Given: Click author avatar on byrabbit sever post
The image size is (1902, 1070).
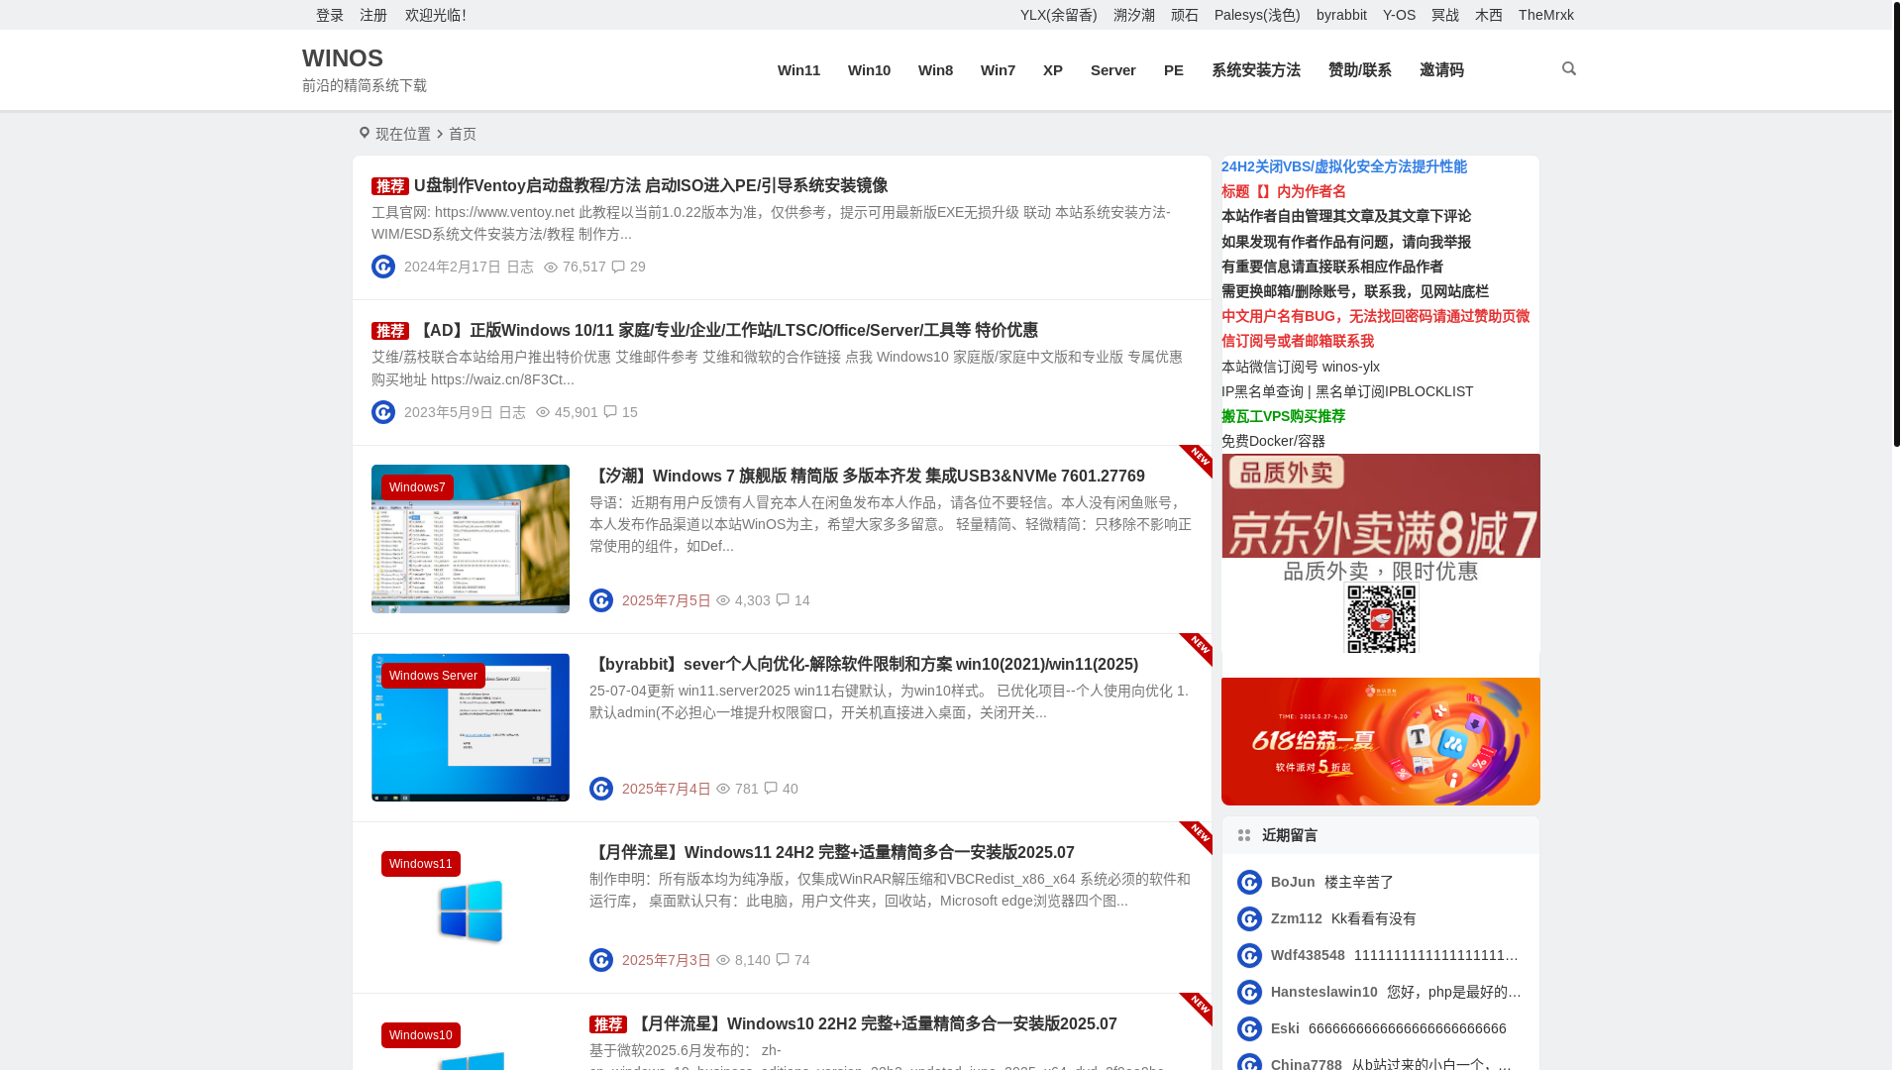Looking at the screenshot, I should click(x=601, y=789).
